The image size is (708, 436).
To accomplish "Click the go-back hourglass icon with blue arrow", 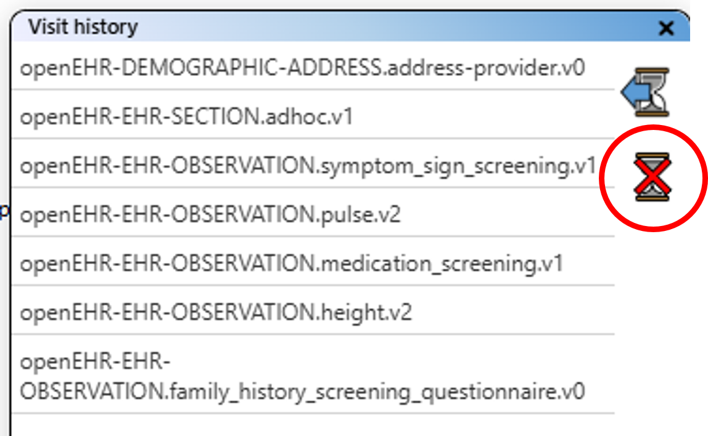I will tap(646, 92).
